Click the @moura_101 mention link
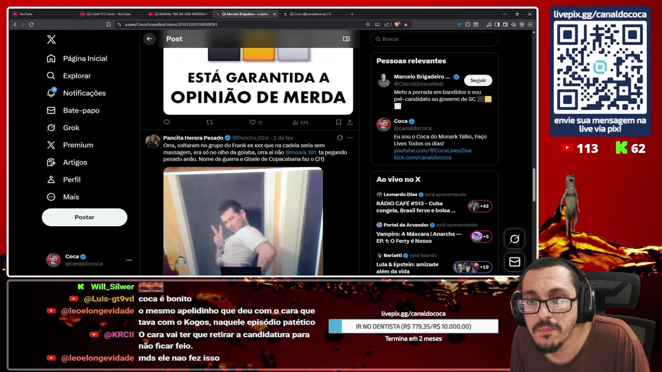Viewport: 662px width, 372px height. click(300, 152)
